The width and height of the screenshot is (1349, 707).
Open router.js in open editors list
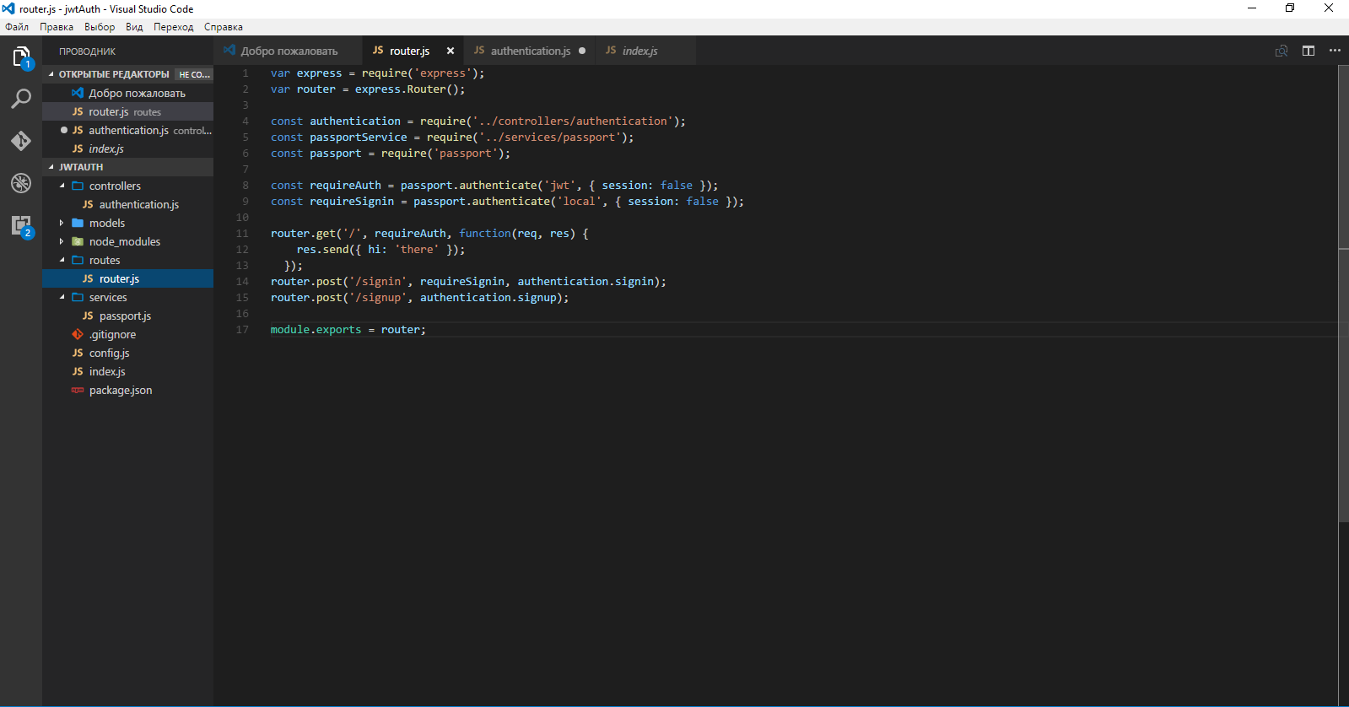[127, 111]
